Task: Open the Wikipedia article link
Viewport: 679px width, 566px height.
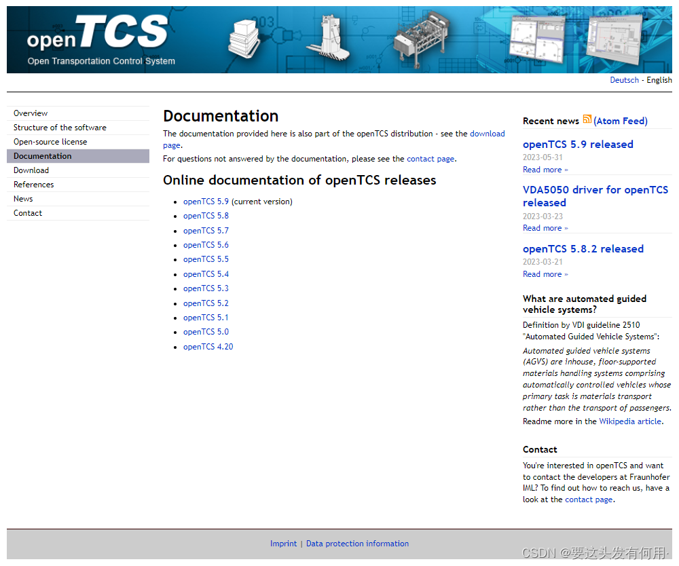Action: 630,421
